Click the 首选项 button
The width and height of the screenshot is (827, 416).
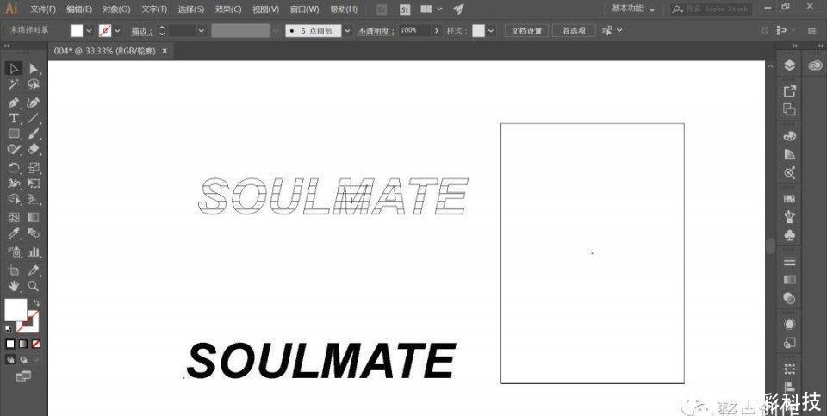point(574,30)
